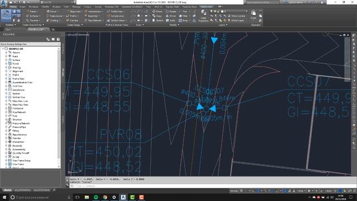Viewport: 357px width, 201px height.
Task: Click the Parcel tool in Create Design
Action: (52, 11)
